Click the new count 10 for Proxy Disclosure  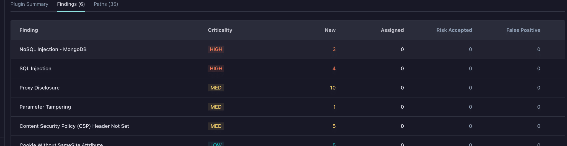pos(333,88)
